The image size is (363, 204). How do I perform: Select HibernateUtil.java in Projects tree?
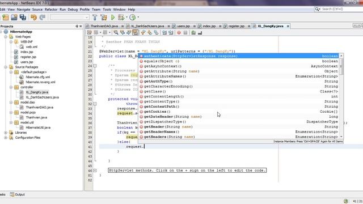click(x=38, y=127)
